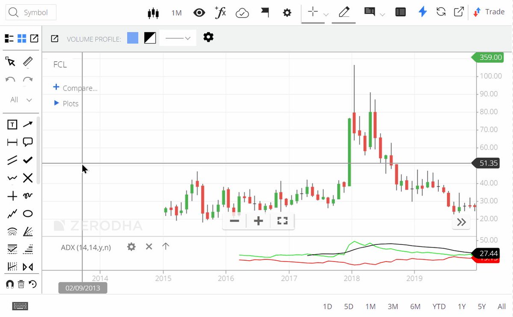Open chart settings gear in top toolbar
Screen dimensions: 513x317
click(287, 13)
